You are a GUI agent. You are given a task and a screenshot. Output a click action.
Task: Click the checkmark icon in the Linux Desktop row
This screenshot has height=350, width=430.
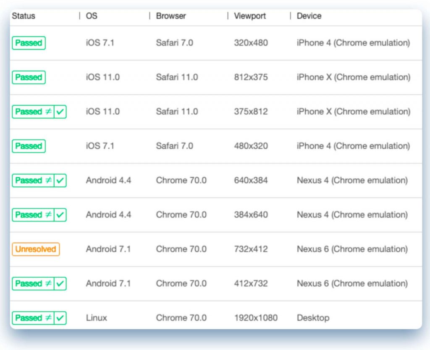pos(60,318)
